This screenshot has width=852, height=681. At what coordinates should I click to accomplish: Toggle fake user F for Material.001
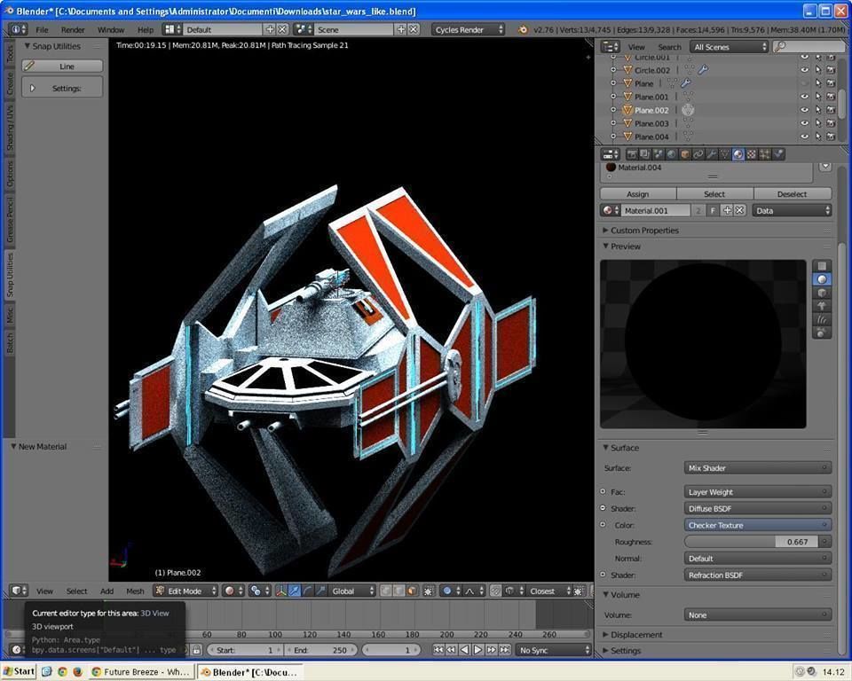(x=713, y=211)
